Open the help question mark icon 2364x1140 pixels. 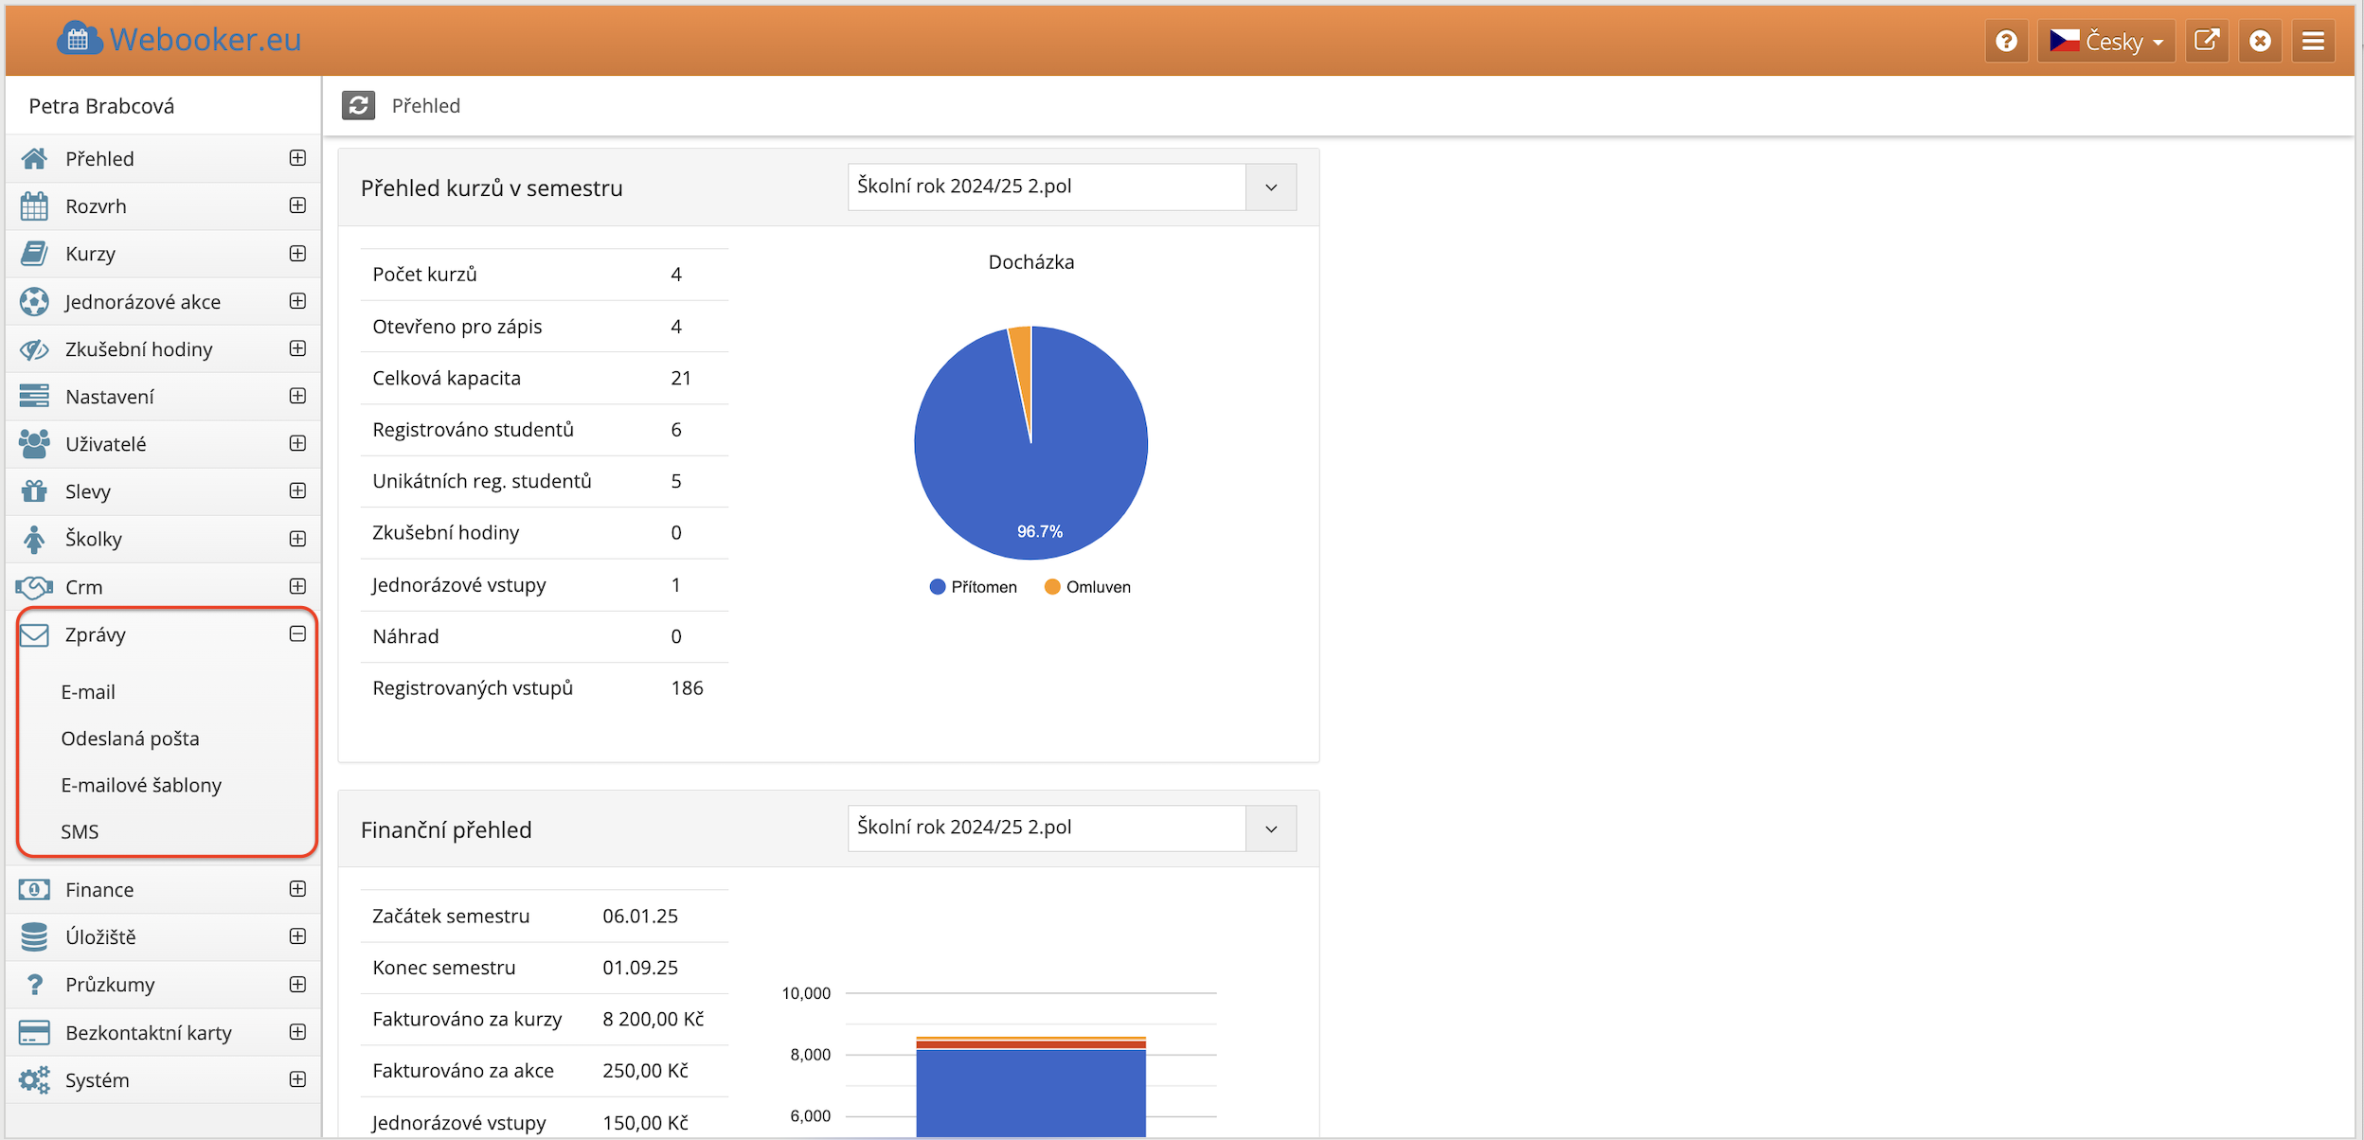pos(2005,41)
